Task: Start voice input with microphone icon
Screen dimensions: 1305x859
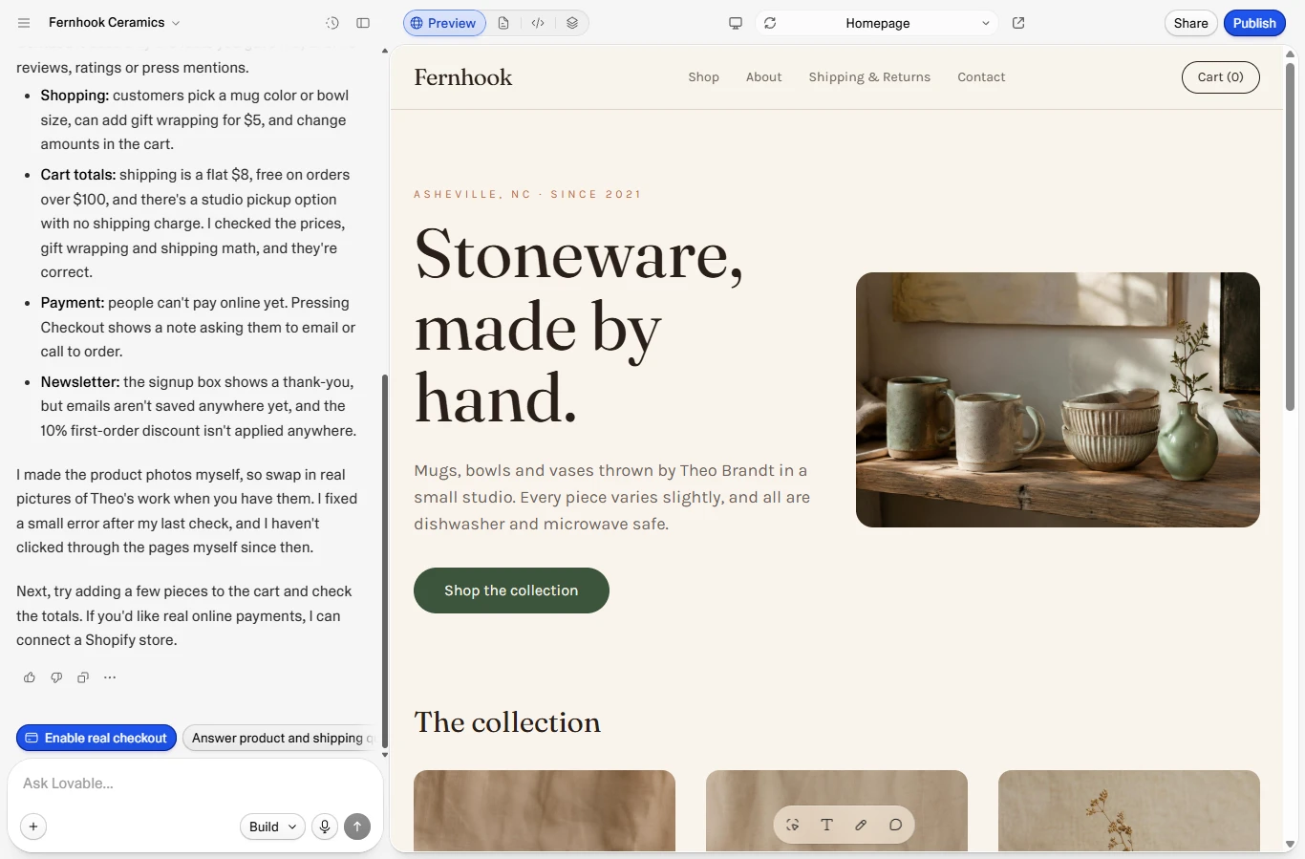Action: point(325,827)
